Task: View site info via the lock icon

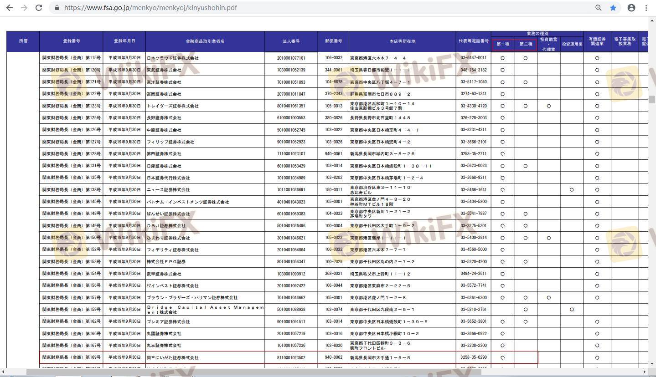Action: 57,8
